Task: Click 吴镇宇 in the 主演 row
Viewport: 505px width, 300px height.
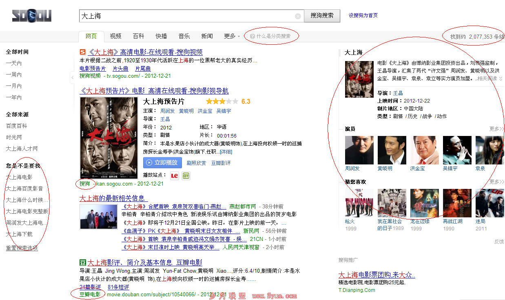Action: coord(224,111)
